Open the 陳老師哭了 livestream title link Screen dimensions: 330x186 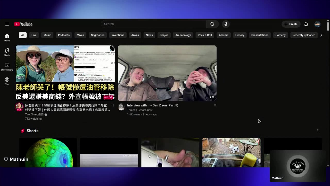(67, 107)
